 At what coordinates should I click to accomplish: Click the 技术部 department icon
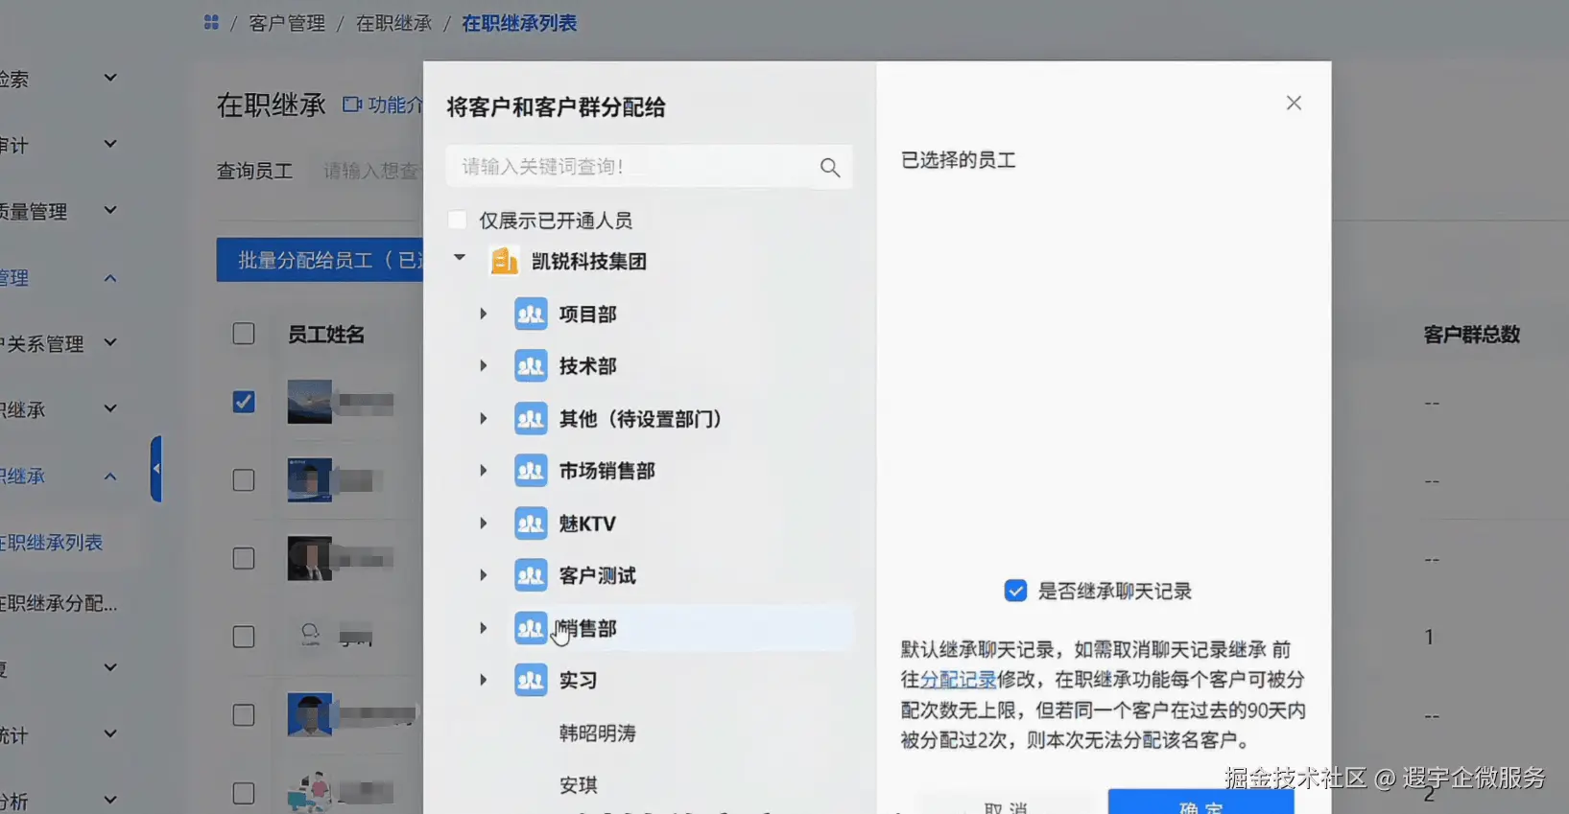point(531,365)
